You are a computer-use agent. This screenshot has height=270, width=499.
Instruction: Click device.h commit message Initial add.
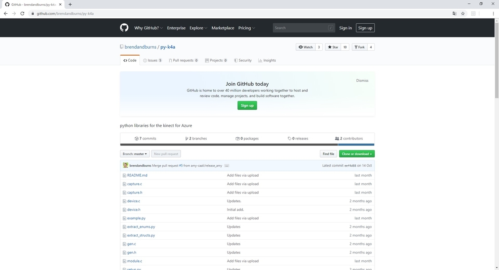click(235, 210)
